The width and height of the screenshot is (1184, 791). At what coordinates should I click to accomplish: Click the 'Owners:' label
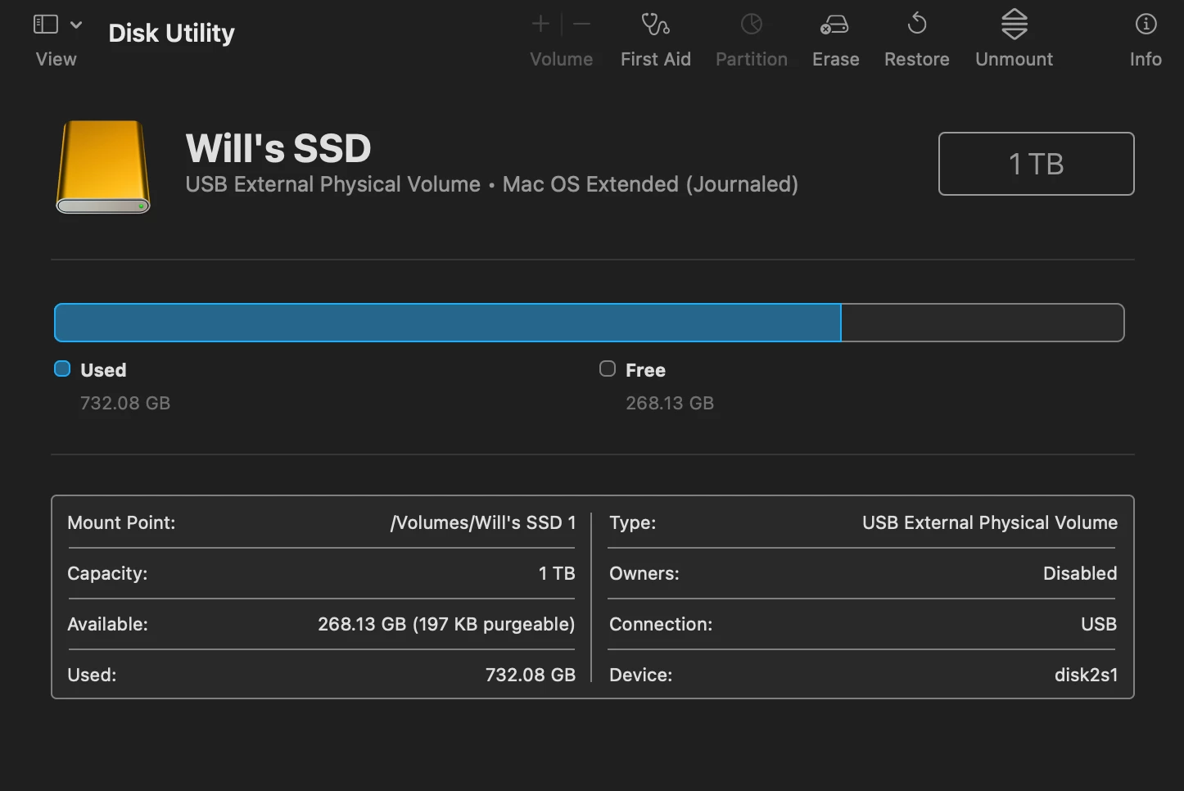click(644, 573)
